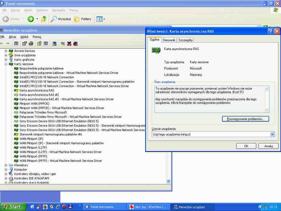The image size is (281, 211).
Task: Click the Help icon in Menedżer urządzeń toolbar
Action: tap(39, 43)
